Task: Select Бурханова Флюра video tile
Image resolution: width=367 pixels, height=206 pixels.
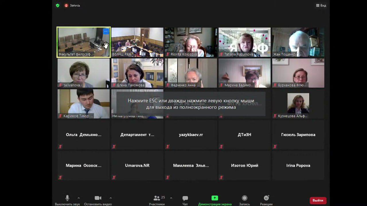Action: 298,73
